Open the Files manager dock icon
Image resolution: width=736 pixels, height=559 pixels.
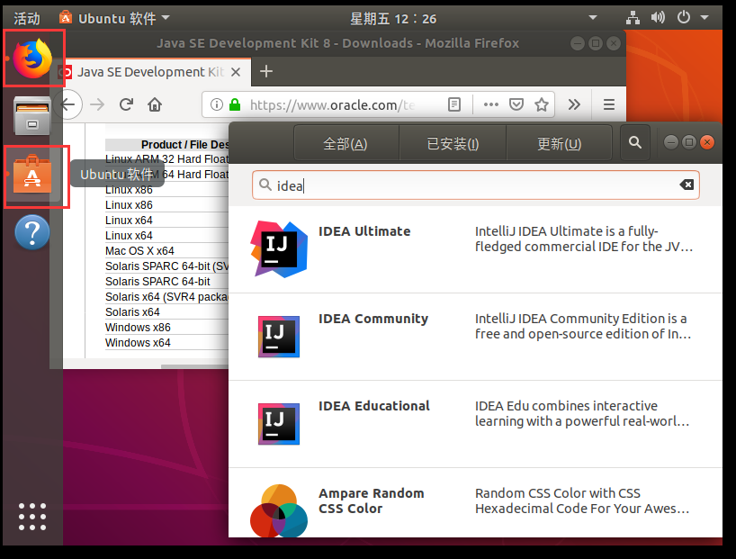click(x=32, y=115)
